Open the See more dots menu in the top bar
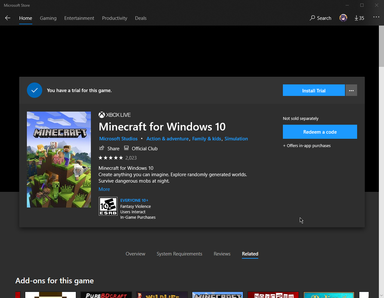 pyautogui.click(x=376, y=17)
